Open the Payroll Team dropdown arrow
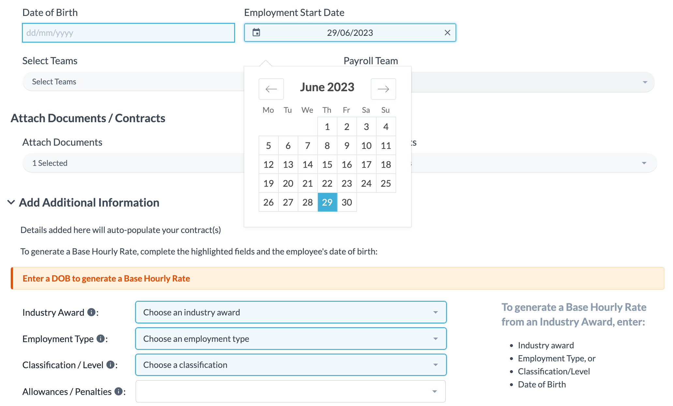Screen dimensions: 673x406 click(645, 82)
